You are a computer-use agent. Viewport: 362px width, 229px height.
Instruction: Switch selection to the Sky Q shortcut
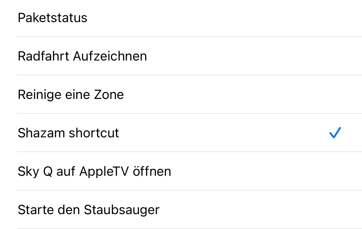[x=94, y=172]
